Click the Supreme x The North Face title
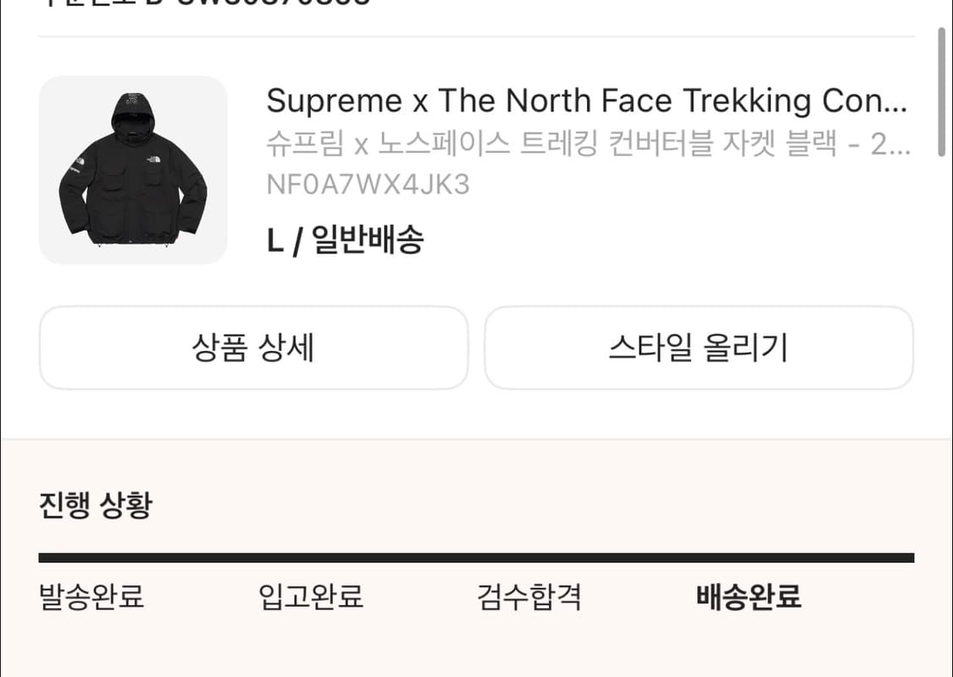Viewport: 953px width, 677px height. point(586,102)
